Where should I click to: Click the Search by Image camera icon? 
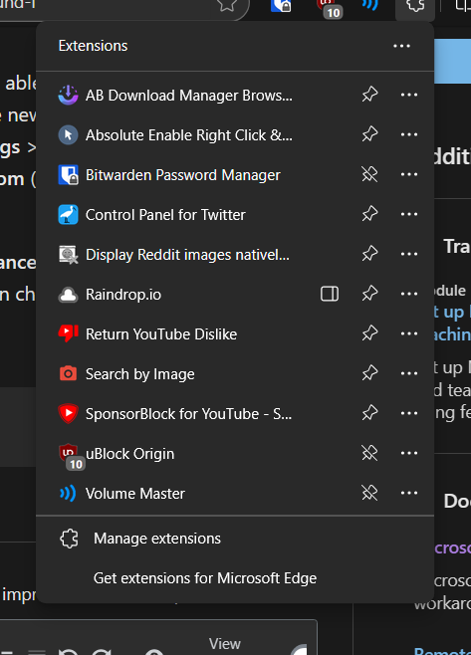click(x=68, y=374)
